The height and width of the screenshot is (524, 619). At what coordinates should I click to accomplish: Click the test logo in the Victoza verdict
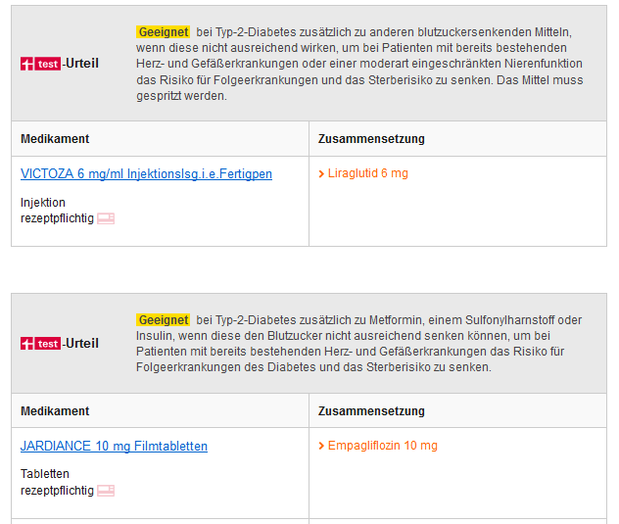(40, 64)
